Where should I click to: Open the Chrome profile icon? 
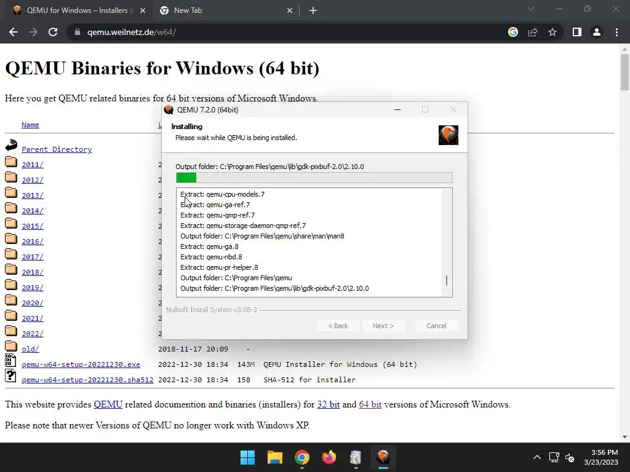(x=597, y=32)
